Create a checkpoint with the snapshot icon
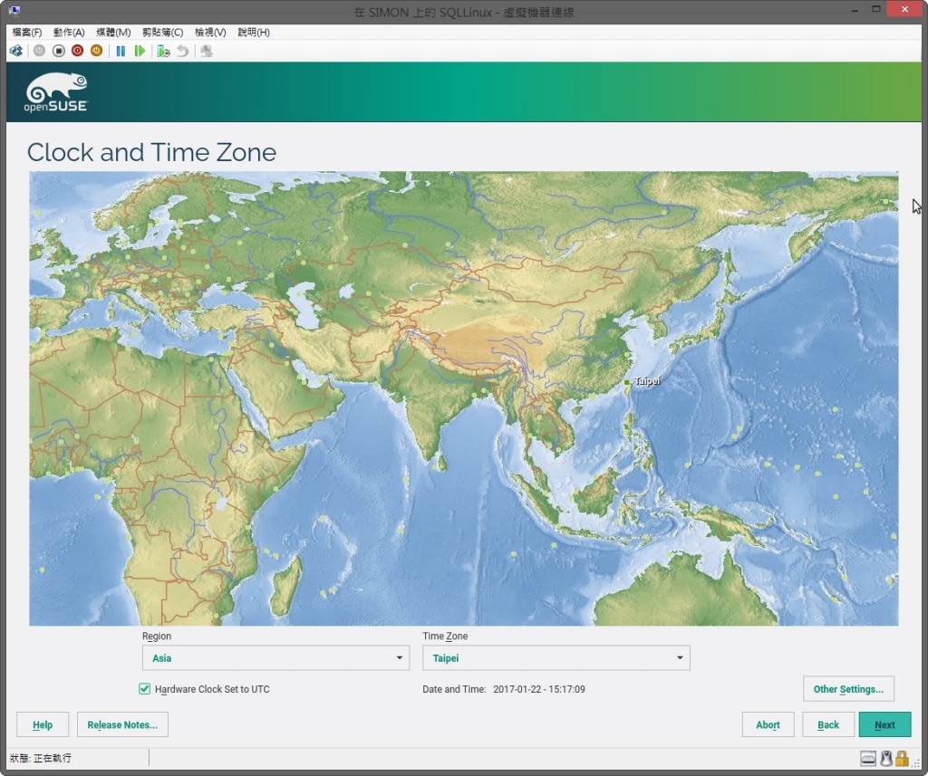 pos(163,51)
